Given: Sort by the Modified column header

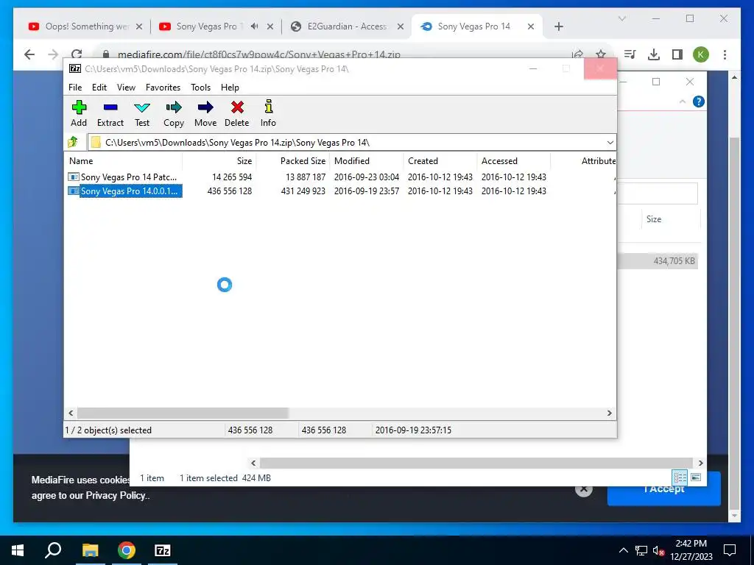Looking at the screenshot, I should pos(366,161).
